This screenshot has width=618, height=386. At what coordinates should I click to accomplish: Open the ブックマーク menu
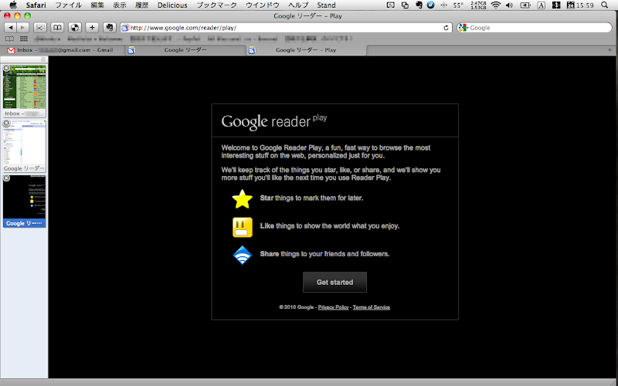(x=216, y=5)
